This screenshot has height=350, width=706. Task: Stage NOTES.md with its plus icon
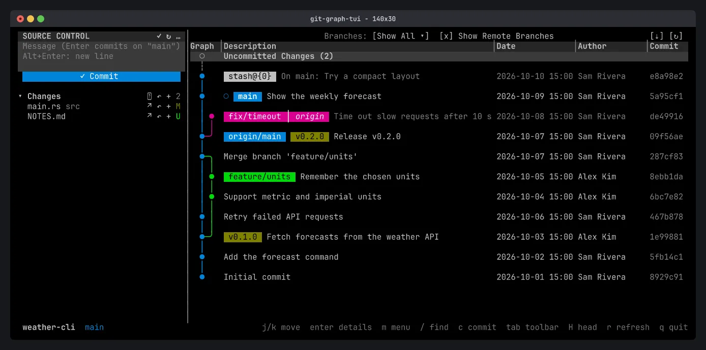point(168,116)
